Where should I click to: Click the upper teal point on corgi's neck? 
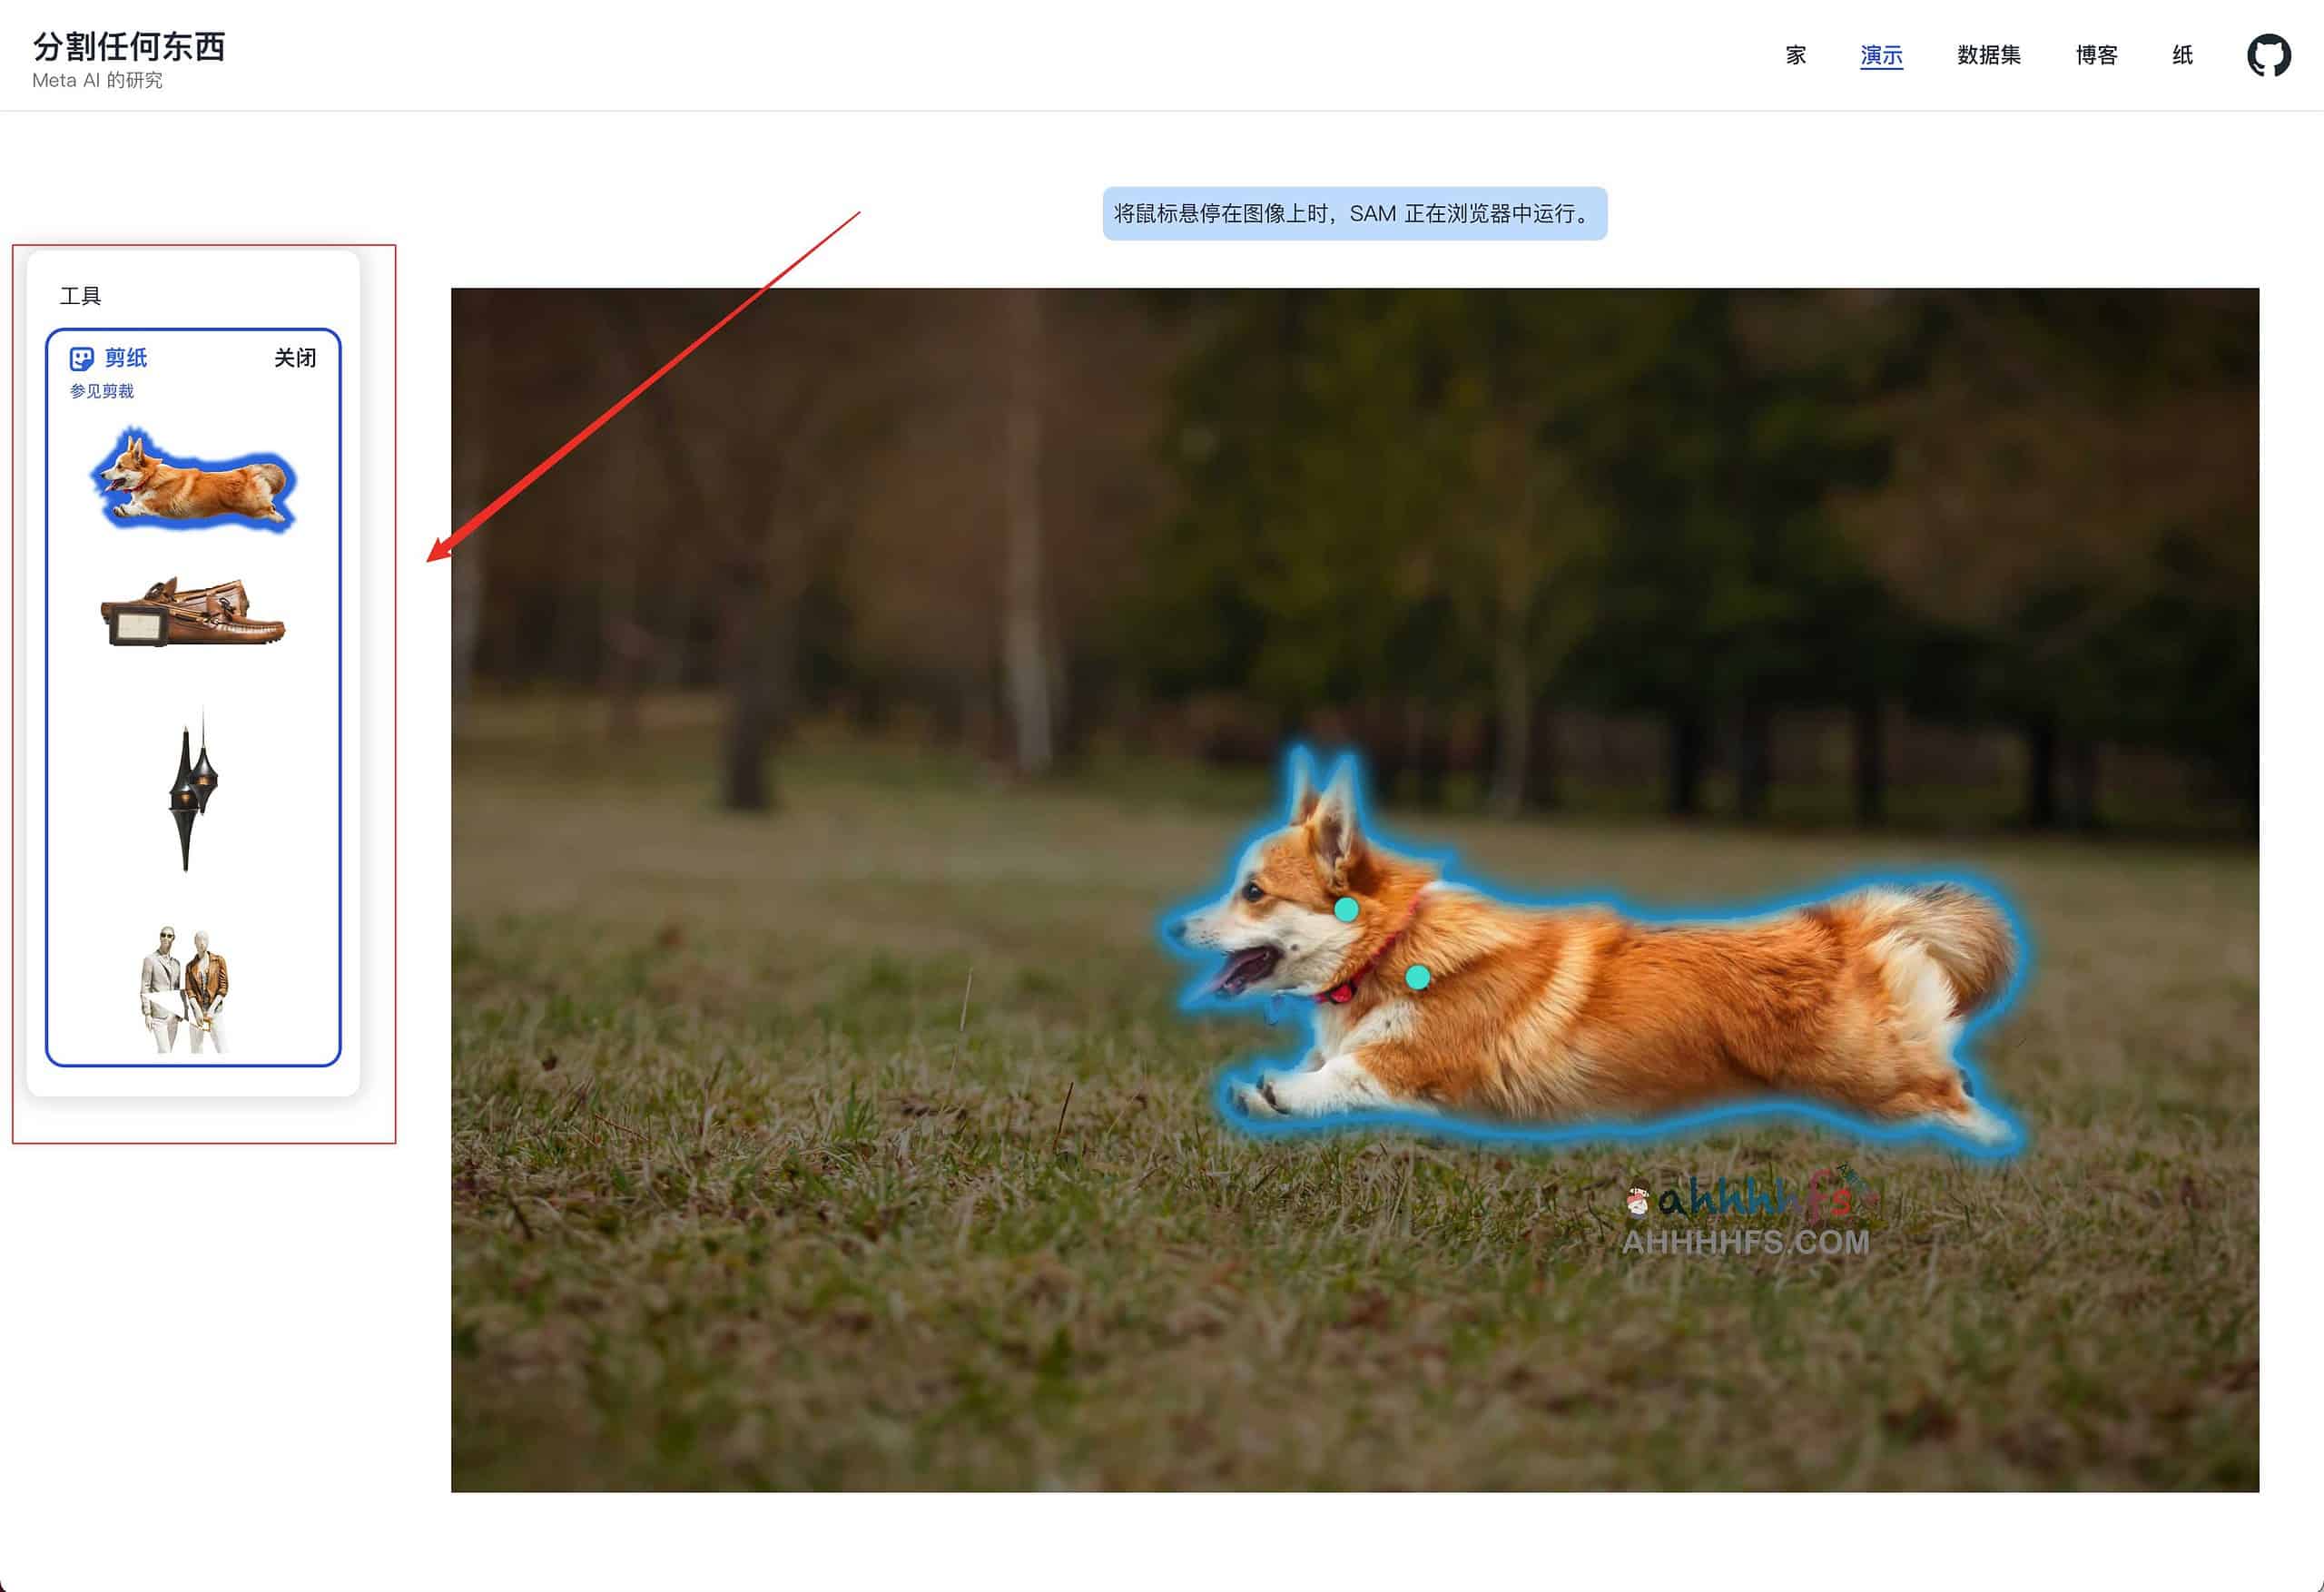coord(1346,909)
